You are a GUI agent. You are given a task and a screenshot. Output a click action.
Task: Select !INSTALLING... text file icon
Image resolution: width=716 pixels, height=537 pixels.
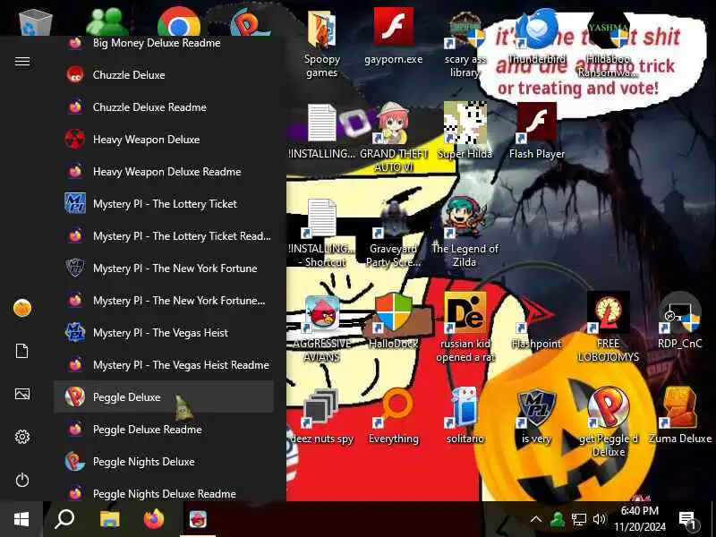[x=322, y=132]
